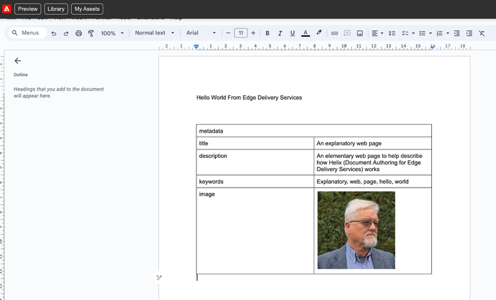496x300 pixels.
Task: Toggle italic formatting
Action: (x=280, y=33)
